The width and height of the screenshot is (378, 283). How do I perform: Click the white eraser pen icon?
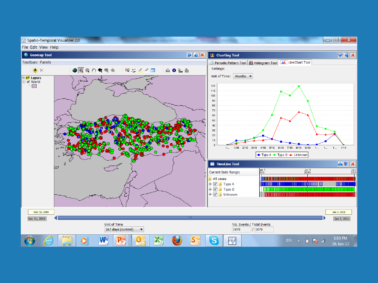146,70
